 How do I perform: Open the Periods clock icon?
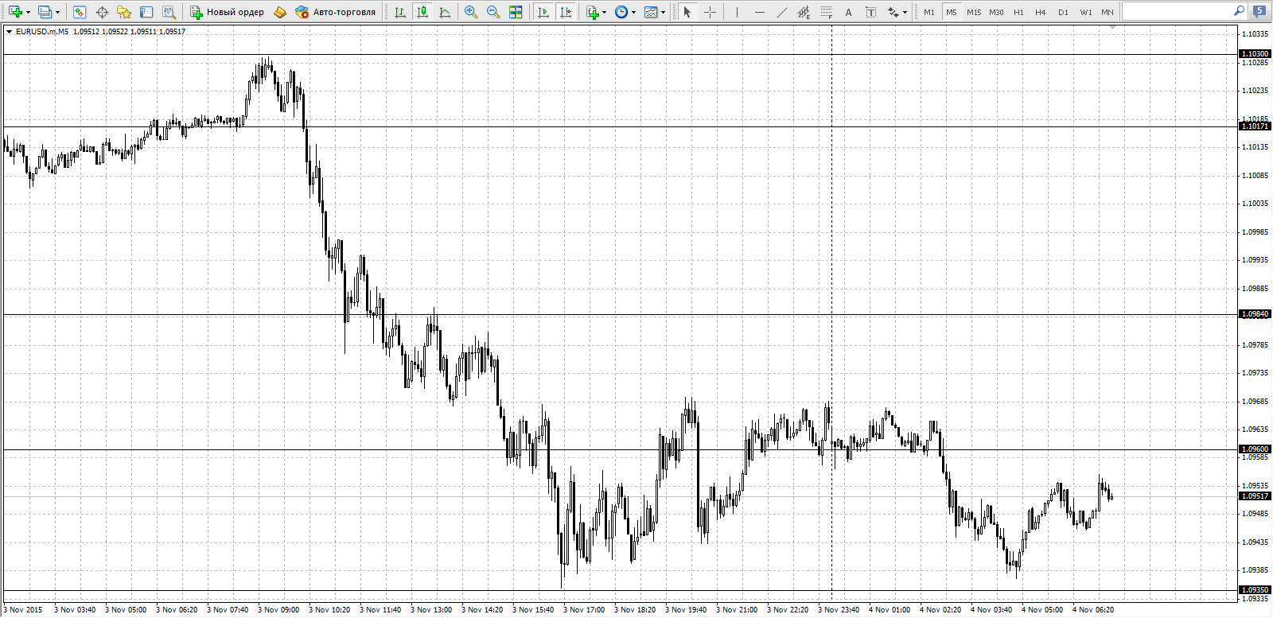(x=621, y=12)
